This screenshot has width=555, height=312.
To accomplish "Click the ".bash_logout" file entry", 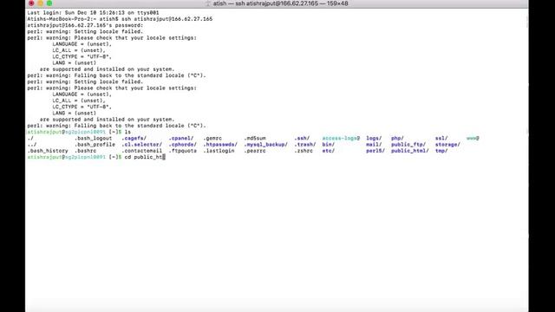I will (93, 139).
